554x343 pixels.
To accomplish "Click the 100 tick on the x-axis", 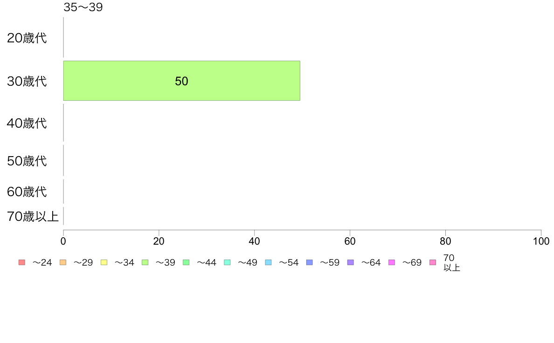I will (x=541, y=241).
